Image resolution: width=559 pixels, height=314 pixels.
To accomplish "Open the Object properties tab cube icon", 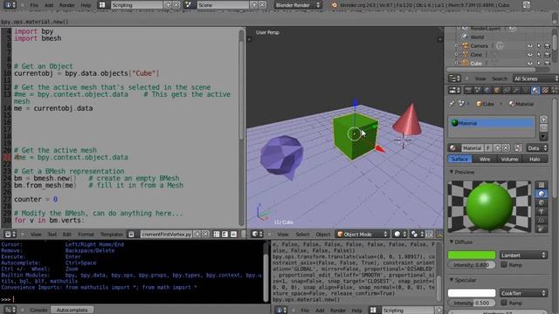I will 497,90.
